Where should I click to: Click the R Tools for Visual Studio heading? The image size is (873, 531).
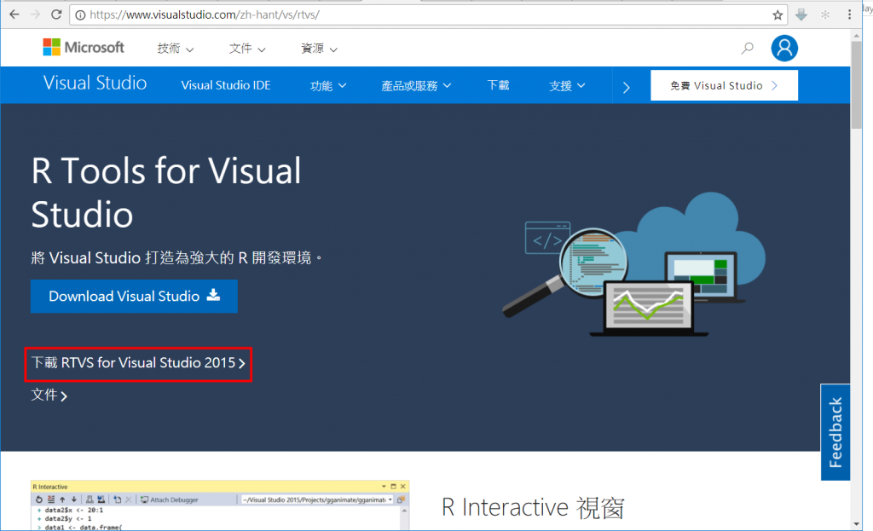(166, 192)
